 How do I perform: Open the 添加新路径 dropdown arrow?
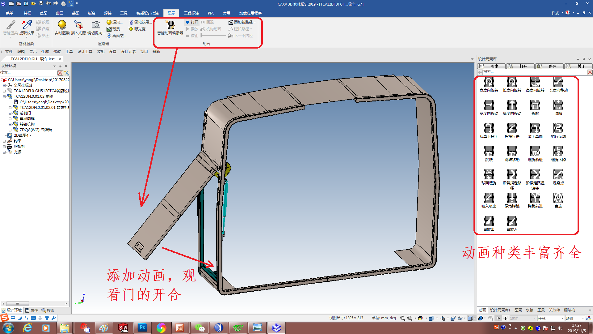[255, 22]
